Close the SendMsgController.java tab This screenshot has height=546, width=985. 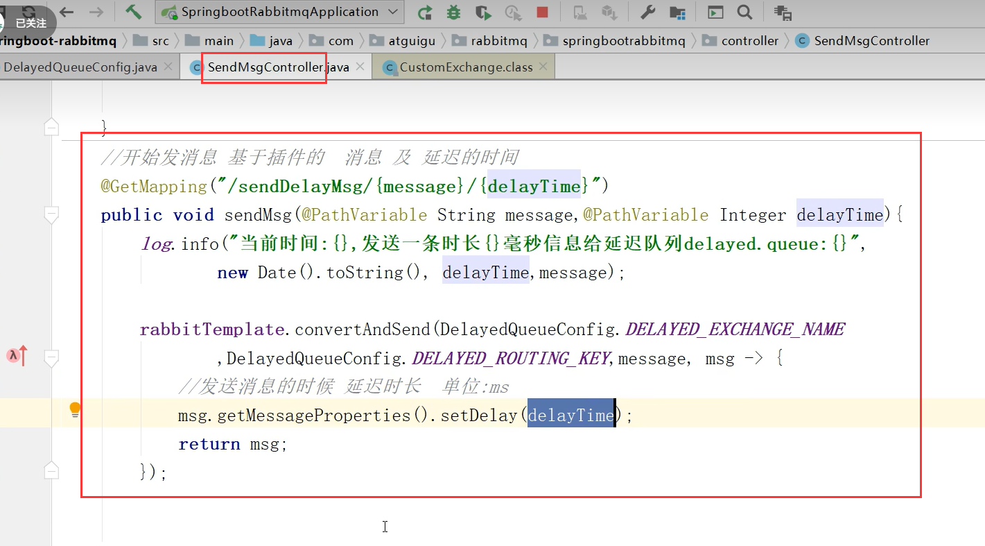tap(360, 67)
